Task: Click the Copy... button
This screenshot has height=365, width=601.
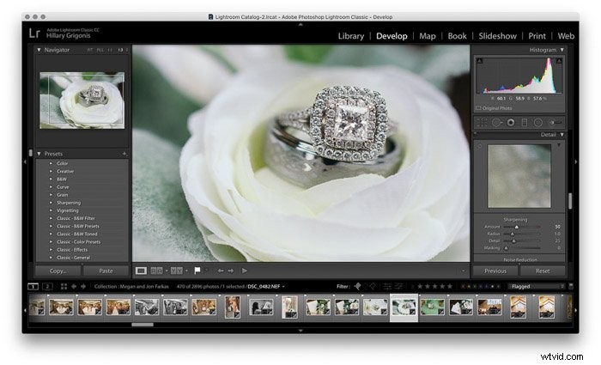Action: coord(58,271)
